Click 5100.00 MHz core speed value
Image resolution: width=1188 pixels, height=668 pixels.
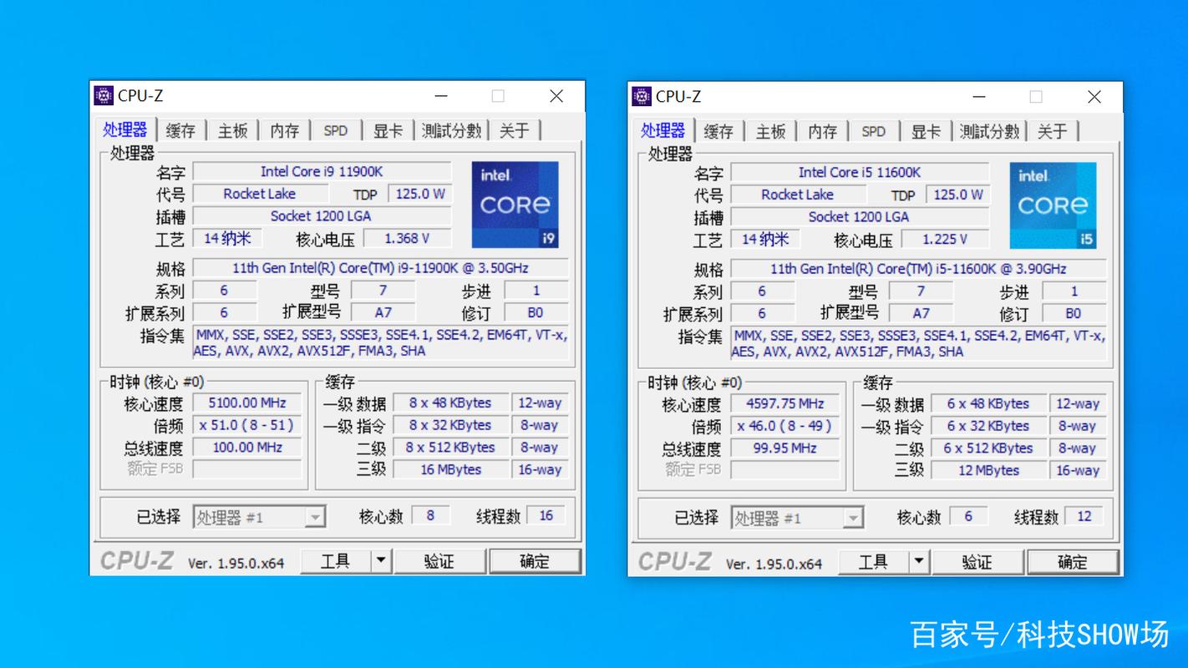pyautogui.click(x=247, y=402)
